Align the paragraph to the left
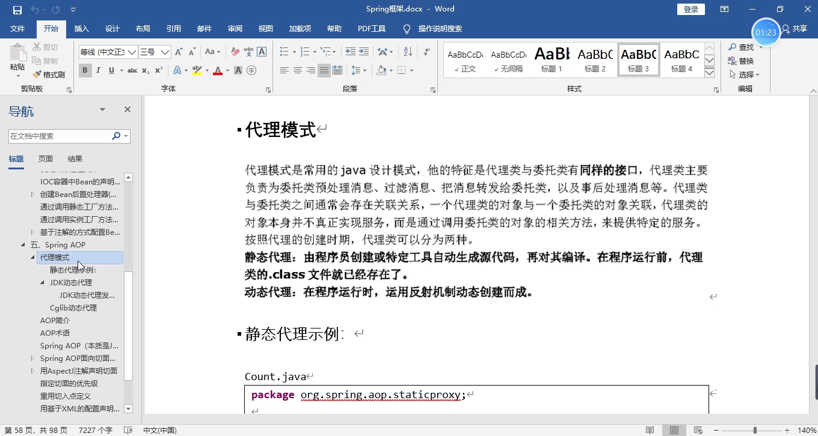Screen dimensions: 818x436 point(284,70)
